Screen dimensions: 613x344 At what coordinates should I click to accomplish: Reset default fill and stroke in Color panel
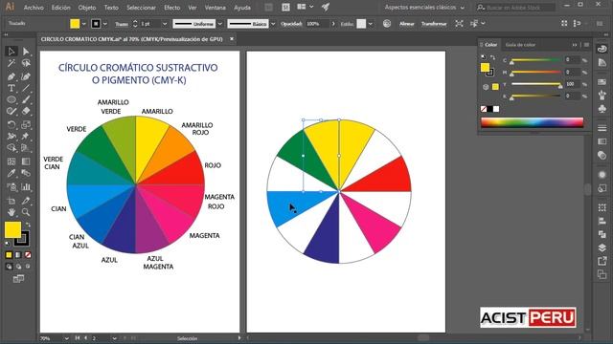pos(484,57)
